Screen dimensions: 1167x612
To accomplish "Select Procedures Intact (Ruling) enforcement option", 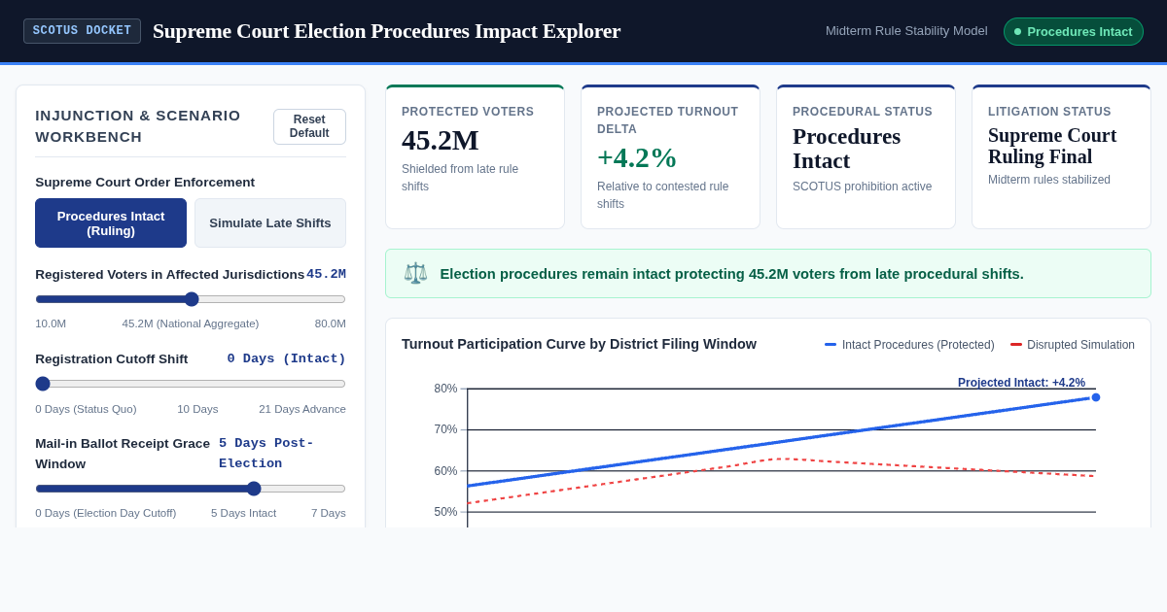I will 111,223.
